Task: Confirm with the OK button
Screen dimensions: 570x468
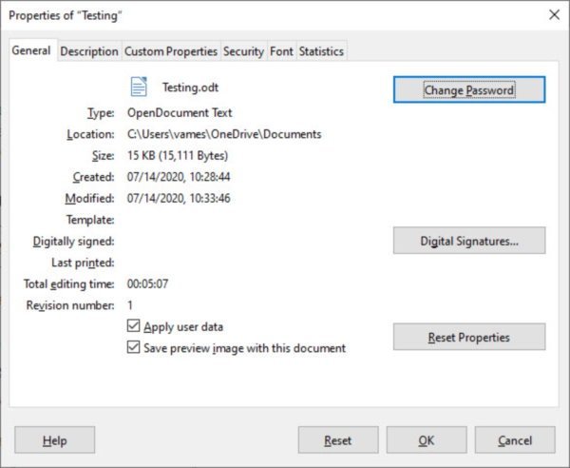Action: [427, 440]
